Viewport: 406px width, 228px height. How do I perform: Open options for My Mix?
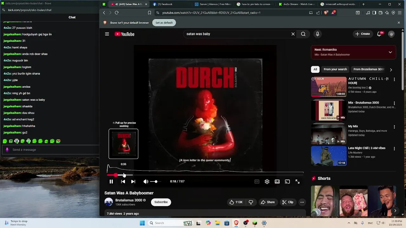[394, 127]
